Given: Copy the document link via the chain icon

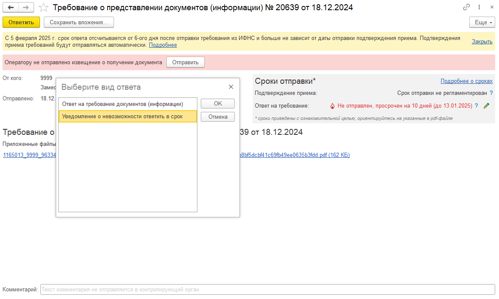Looking at the screenshot, I should pyautogui.click(x=467, y=8).
